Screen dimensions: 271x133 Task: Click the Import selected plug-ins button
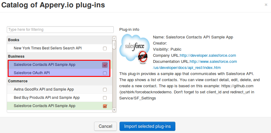[x=147, y=126]
